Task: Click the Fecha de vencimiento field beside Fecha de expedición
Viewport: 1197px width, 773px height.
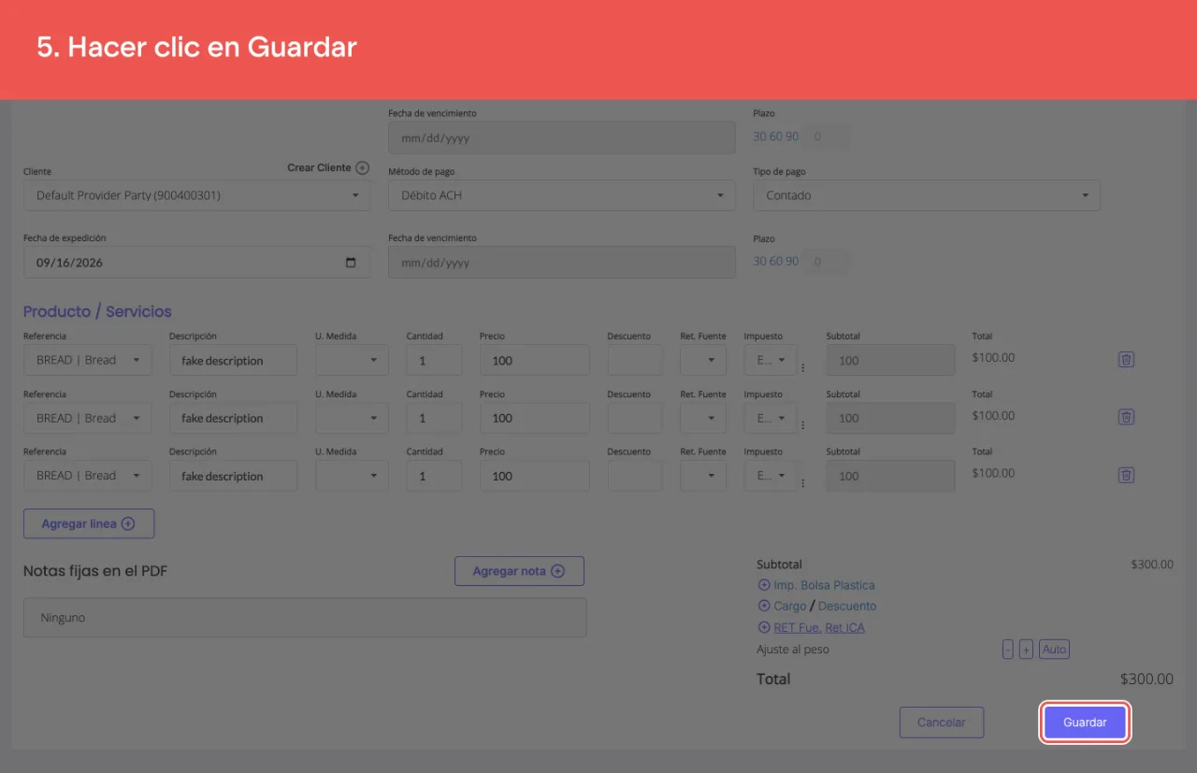Action: (x=562, y=263)
